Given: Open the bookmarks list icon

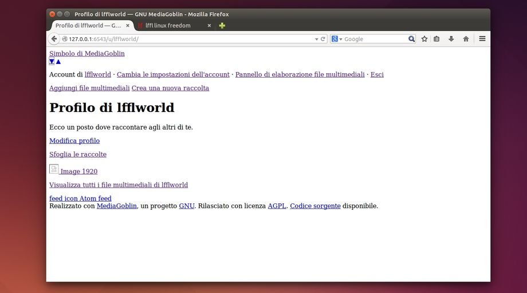Looking at the screenshot, I should (436, 39).
